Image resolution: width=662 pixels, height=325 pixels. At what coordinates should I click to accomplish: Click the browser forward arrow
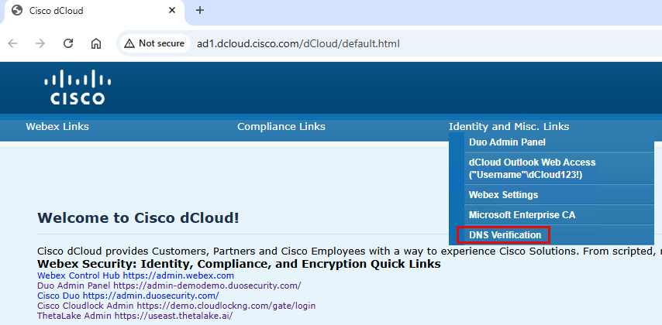tap(40, 43)
